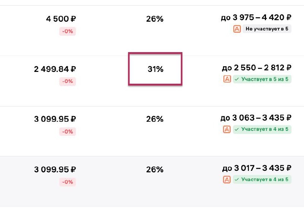Click the orange A icon beside "Участвует в 5 из 5"
304x210 pixels.
pos(227,79)
